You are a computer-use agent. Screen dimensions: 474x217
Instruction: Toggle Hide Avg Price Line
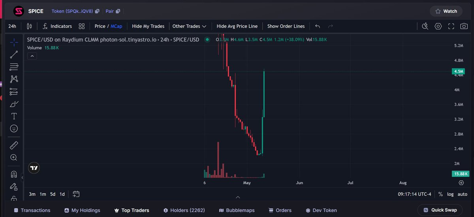coord(237,26)
